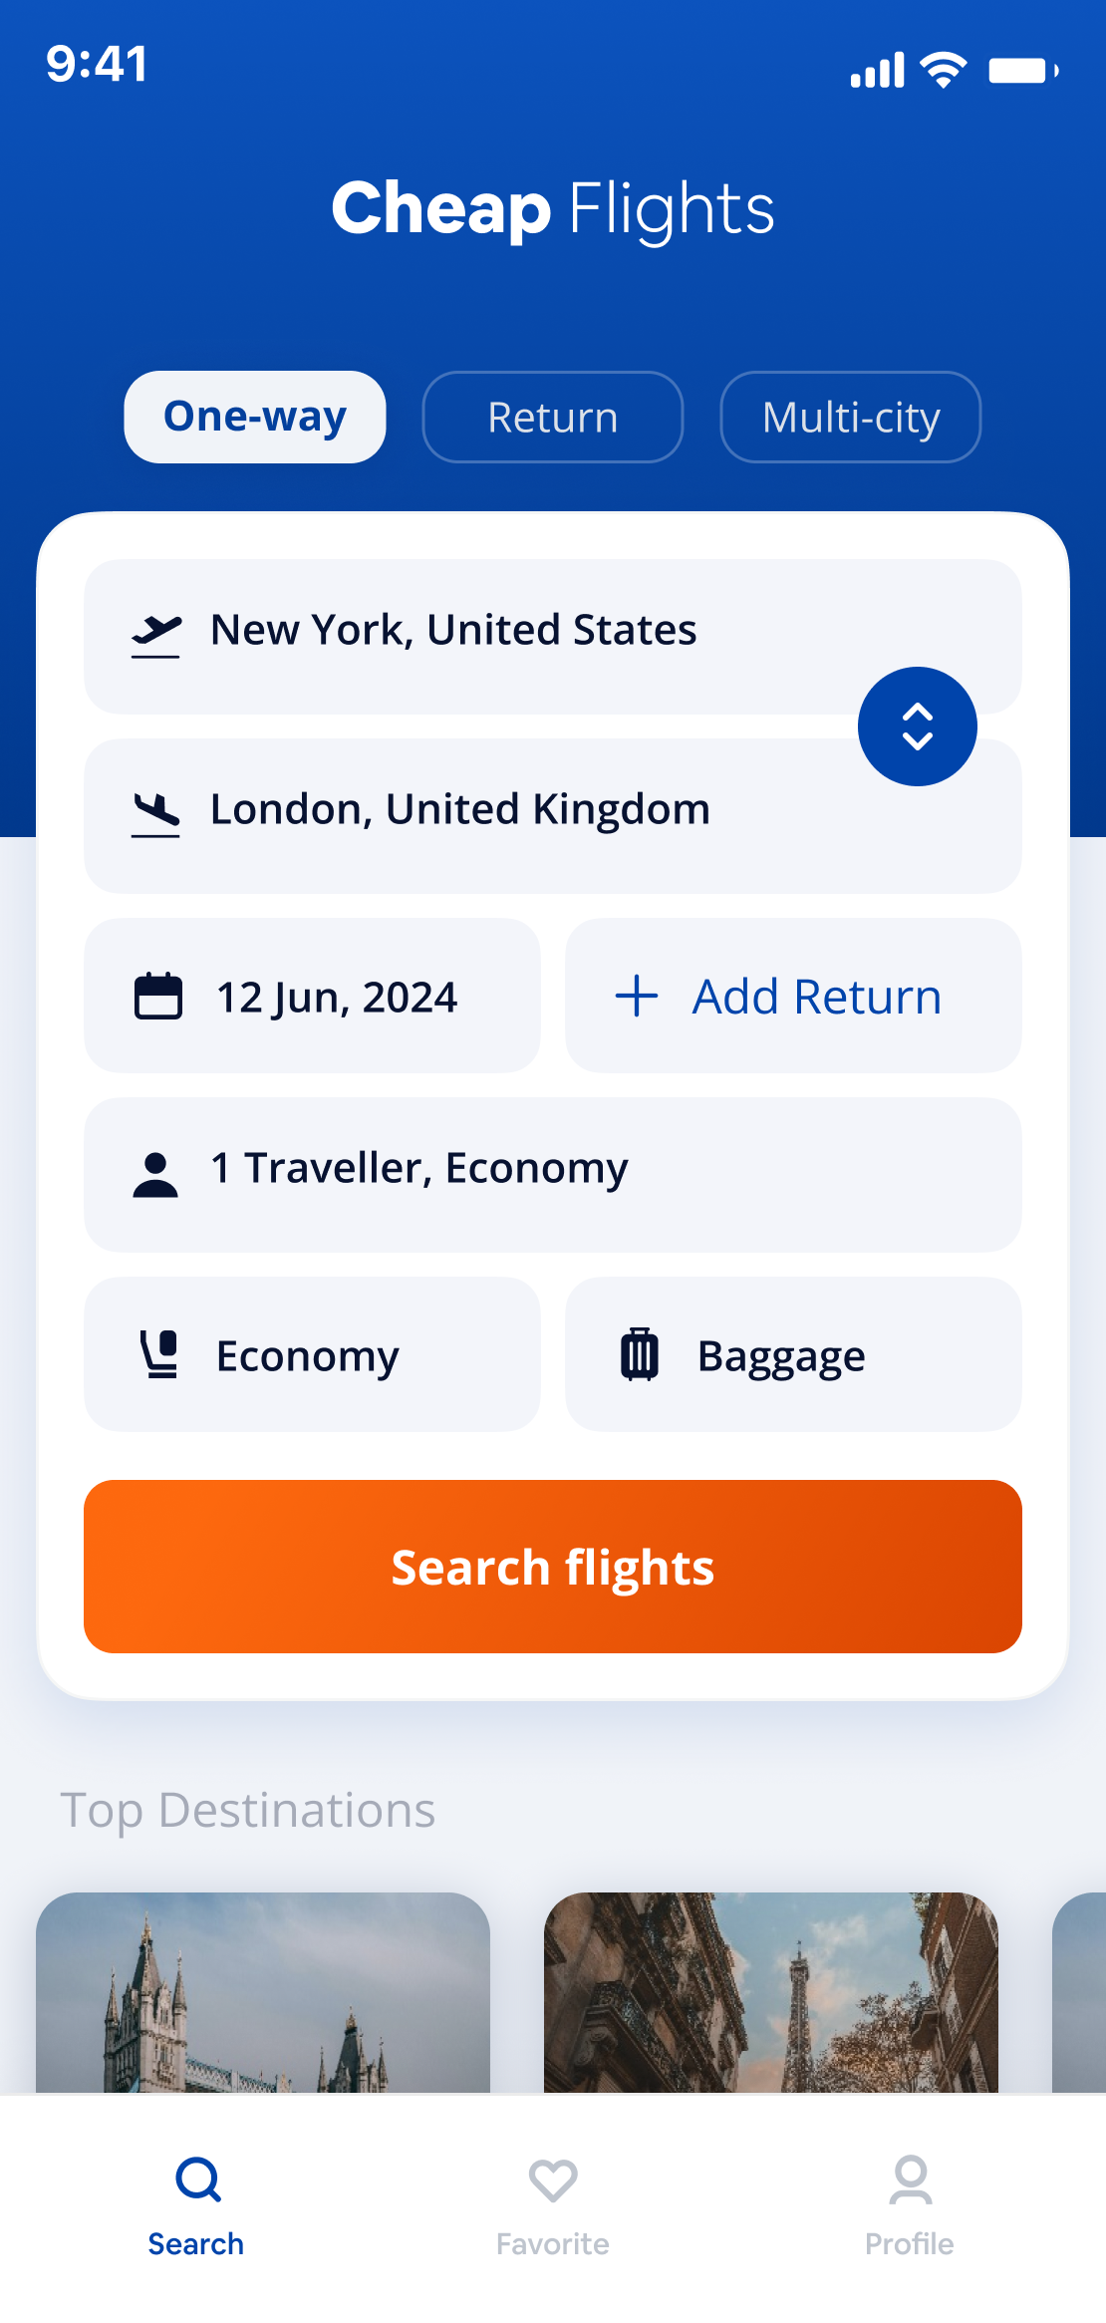Open the Baggage options selector
Viewport: 1106px width, 2323px height.
(x=793, y=1354)
